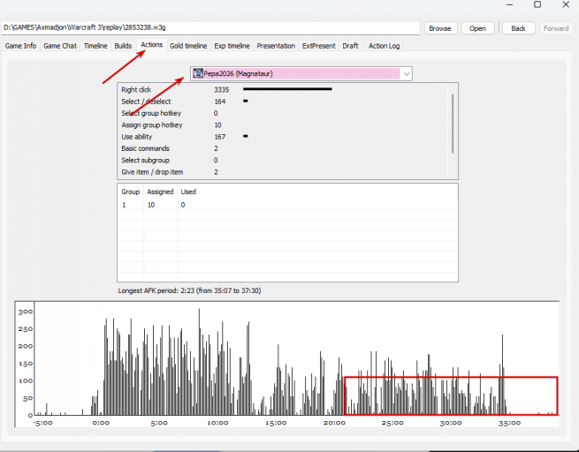Click the action list vertical scrollbar
Viewport: 579px width, 452px height.
pyautogui.click(x=453, y=124)
